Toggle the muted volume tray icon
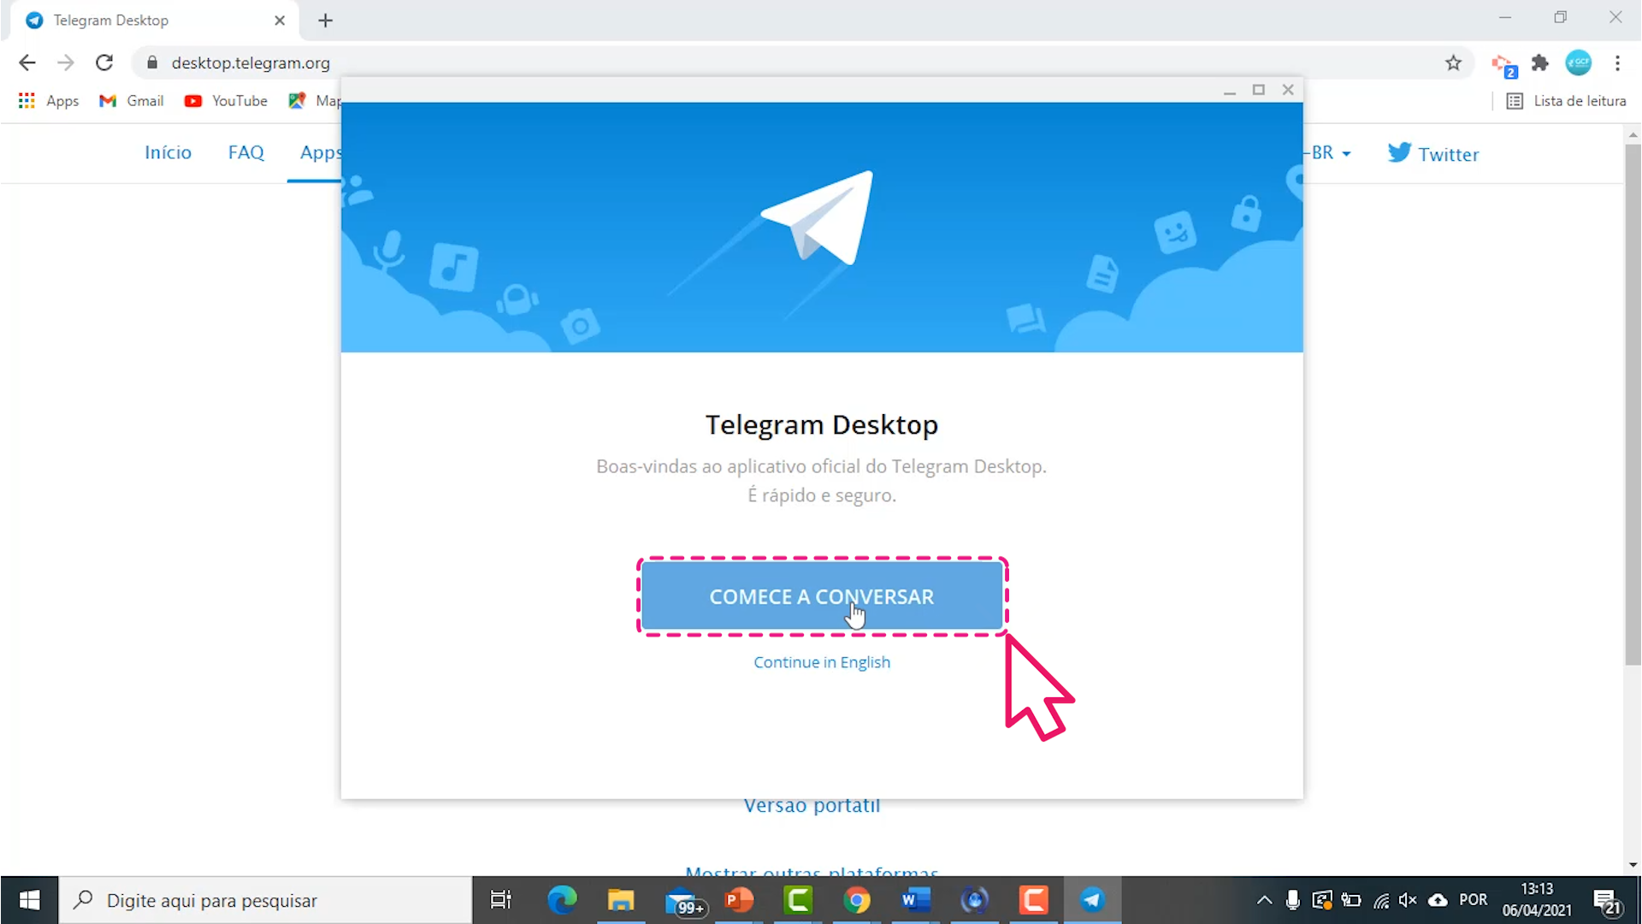Screen dimensions: 1642x924 [1408, 900]
